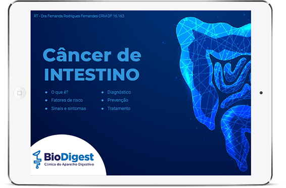Click 'Clínica do Aparelho Digestivo' tagline

69,164
